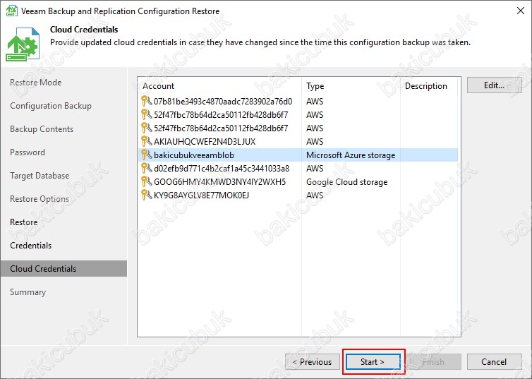Select the Target Database step
Screen dimensions: 532x379
tap(40, 176)
